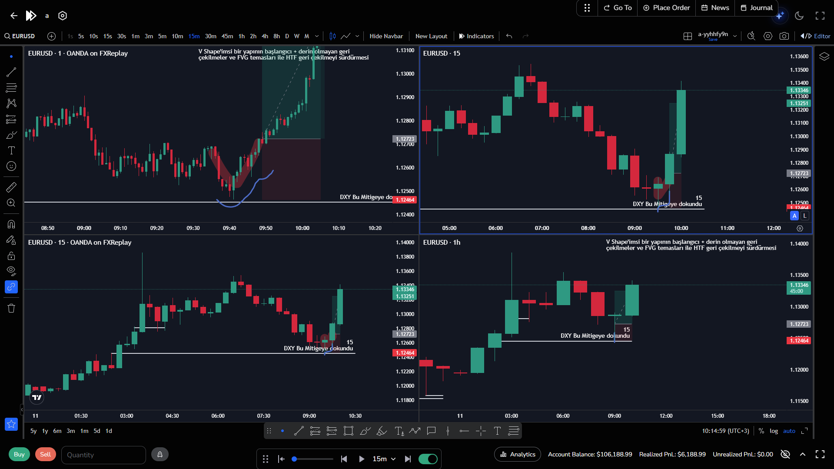
Task: Open the ruler measure tool
Action: click(11, 187)
